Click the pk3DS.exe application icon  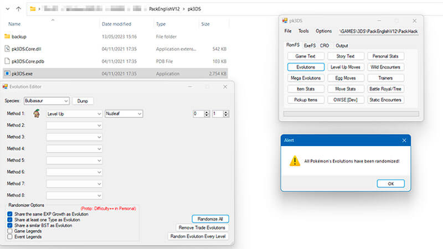[x=7, y=72]
